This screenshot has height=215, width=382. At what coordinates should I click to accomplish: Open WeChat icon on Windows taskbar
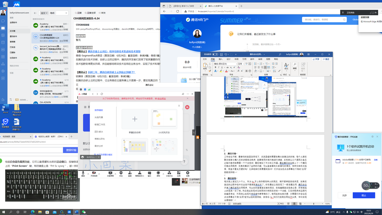(84, 212)
